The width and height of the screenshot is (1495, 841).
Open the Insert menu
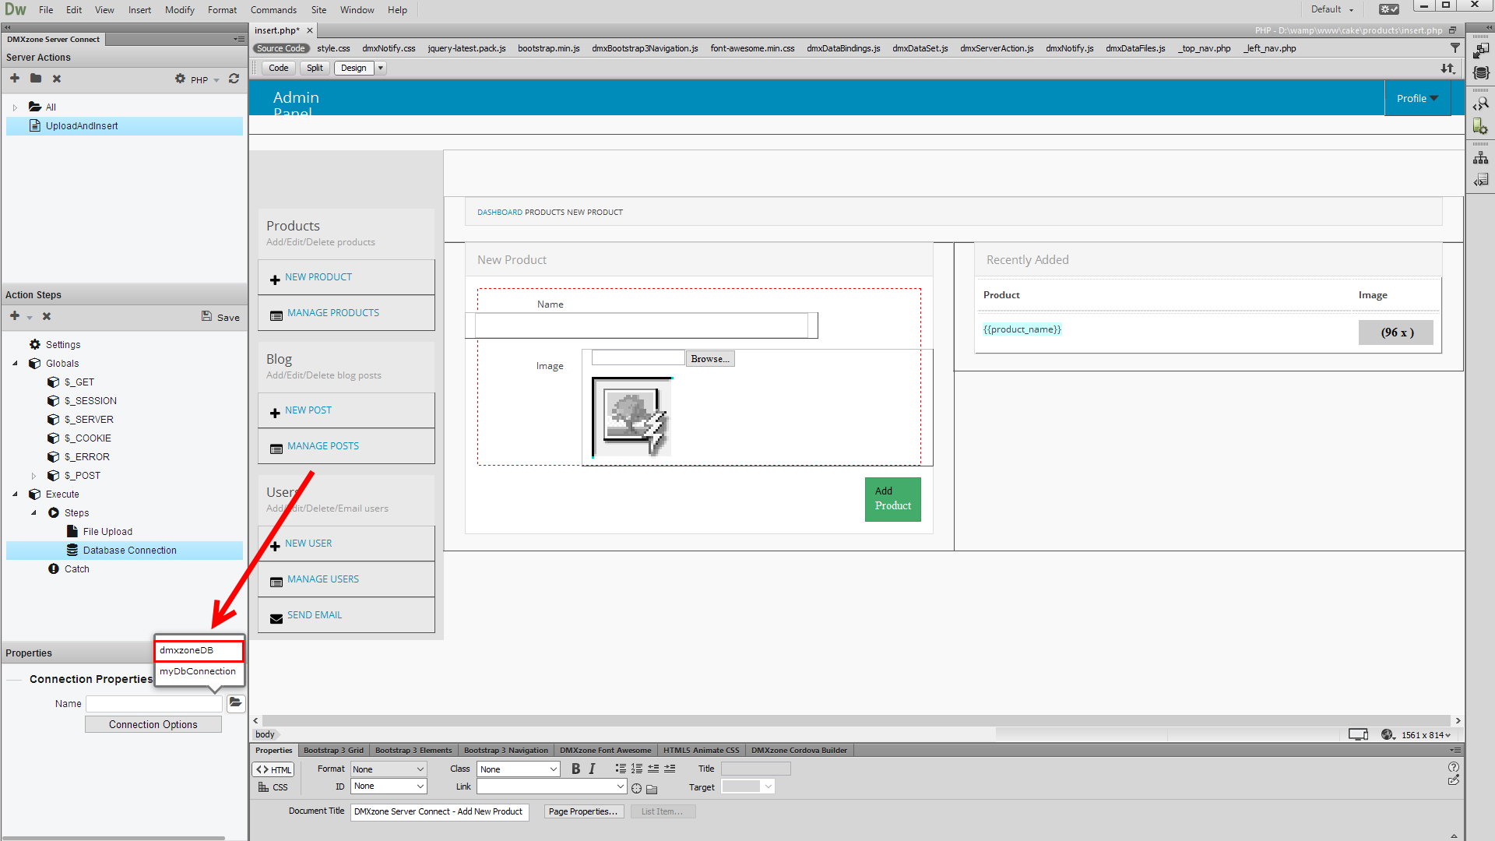140,10
